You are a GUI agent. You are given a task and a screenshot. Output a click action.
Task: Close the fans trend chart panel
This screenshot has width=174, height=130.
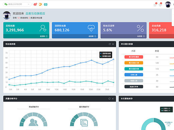coord(113,44)
